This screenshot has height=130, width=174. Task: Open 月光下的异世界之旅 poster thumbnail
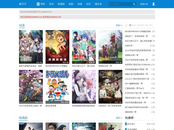click(x=31, y=87)
